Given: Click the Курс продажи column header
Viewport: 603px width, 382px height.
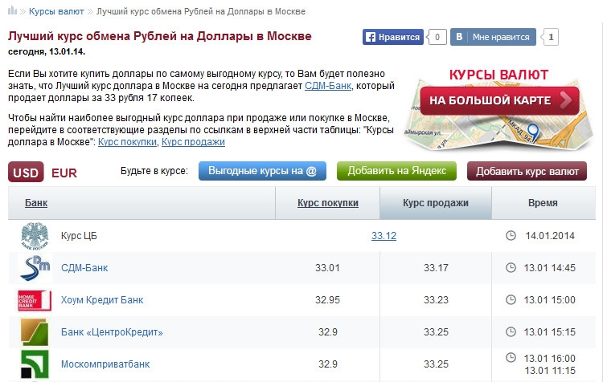Looking at the screenshot, I should click(x=435, y=203).
